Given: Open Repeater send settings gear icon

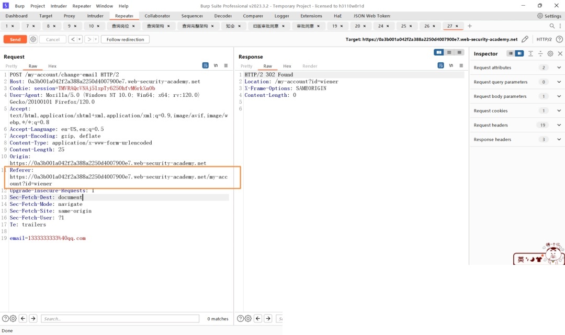Looking at the screenshot, I should pyautogui.click(x=33, y=39).
